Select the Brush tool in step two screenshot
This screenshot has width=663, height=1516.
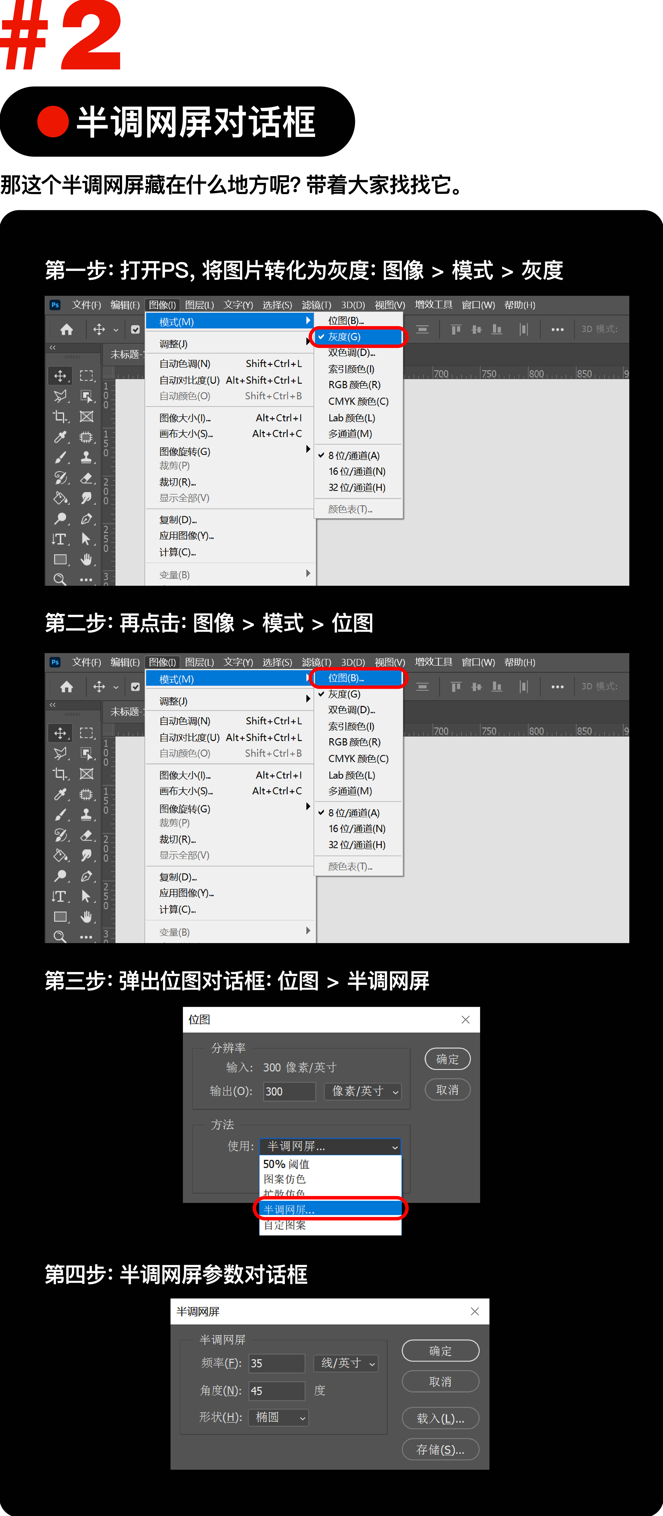pos(60,815)
